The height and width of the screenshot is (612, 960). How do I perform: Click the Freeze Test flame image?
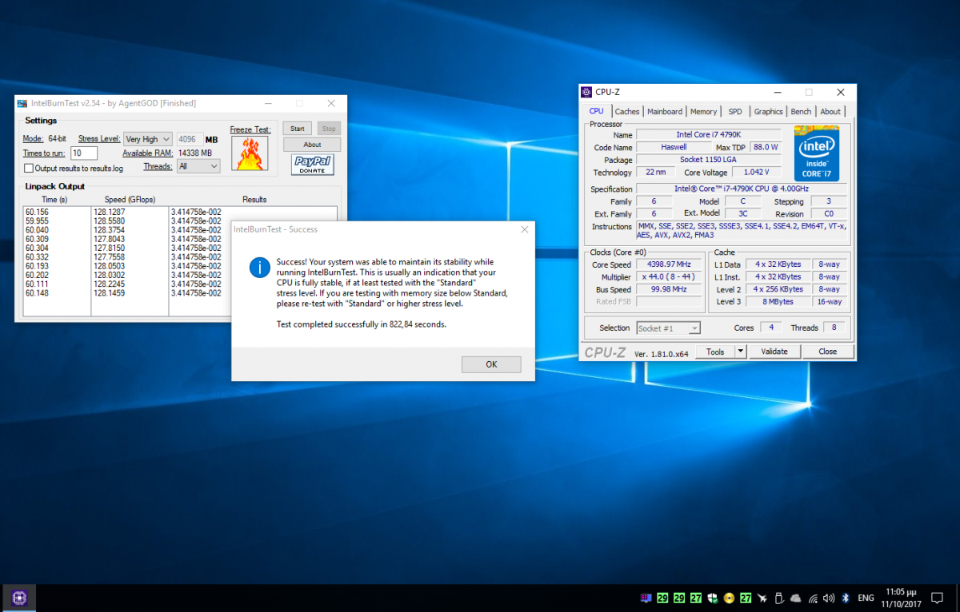250,153
